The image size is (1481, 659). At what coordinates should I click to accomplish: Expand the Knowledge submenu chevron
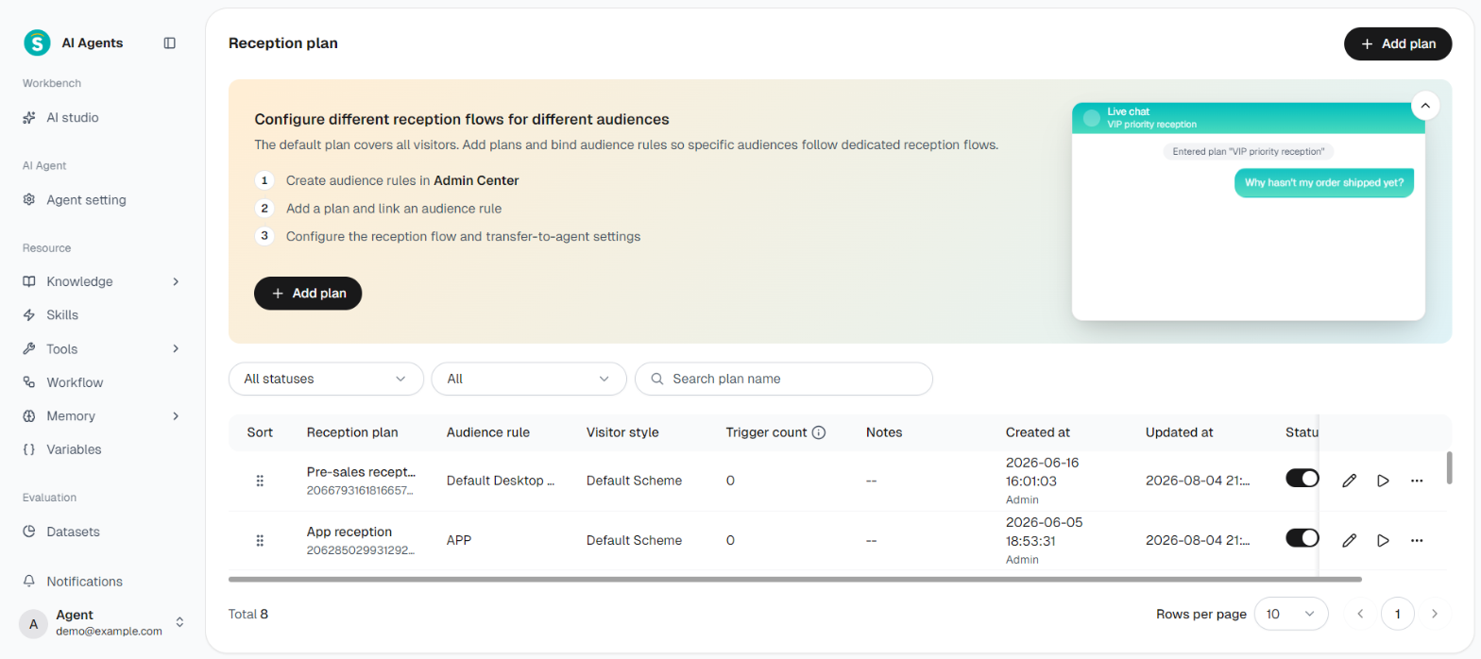(x=176, y=281)
